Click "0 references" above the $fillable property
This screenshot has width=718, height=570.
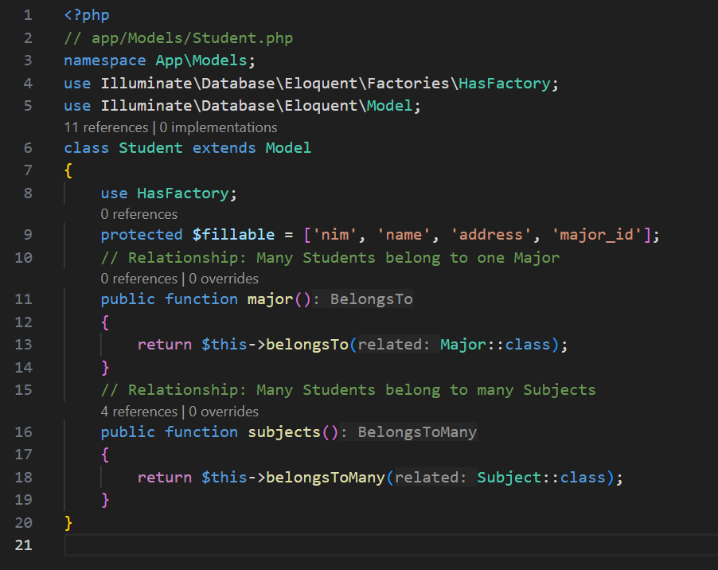(x=139, y=214)
